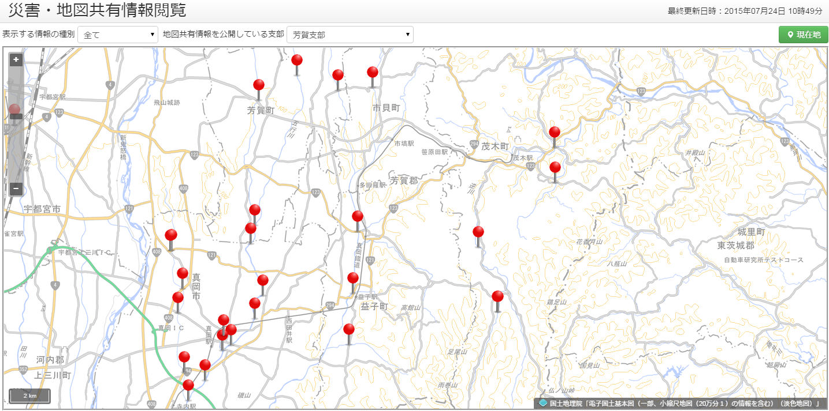Viewport: 829px width, 411px height.
Task: Zoom out with the map minus button
Action: click(16, 188)
